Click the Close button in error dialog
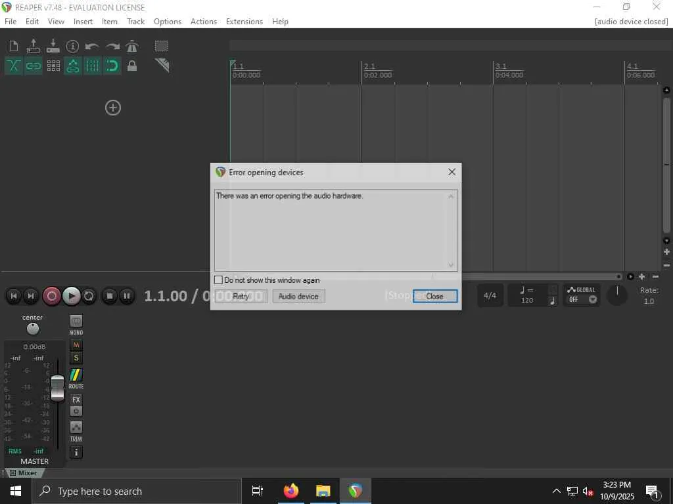Screen dimensions: 673x504 click(435, 296)
